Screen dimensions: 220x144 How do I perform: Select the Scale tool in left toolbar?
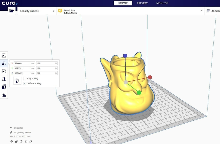tap(4, 63)
